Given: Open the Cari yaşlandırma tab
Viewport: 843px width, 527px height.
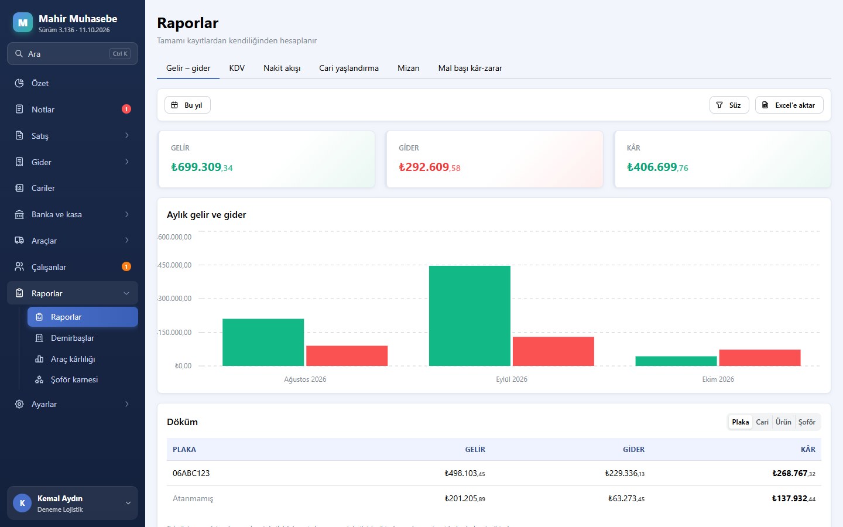Looking at the screenshot, I should click(349, 68).
